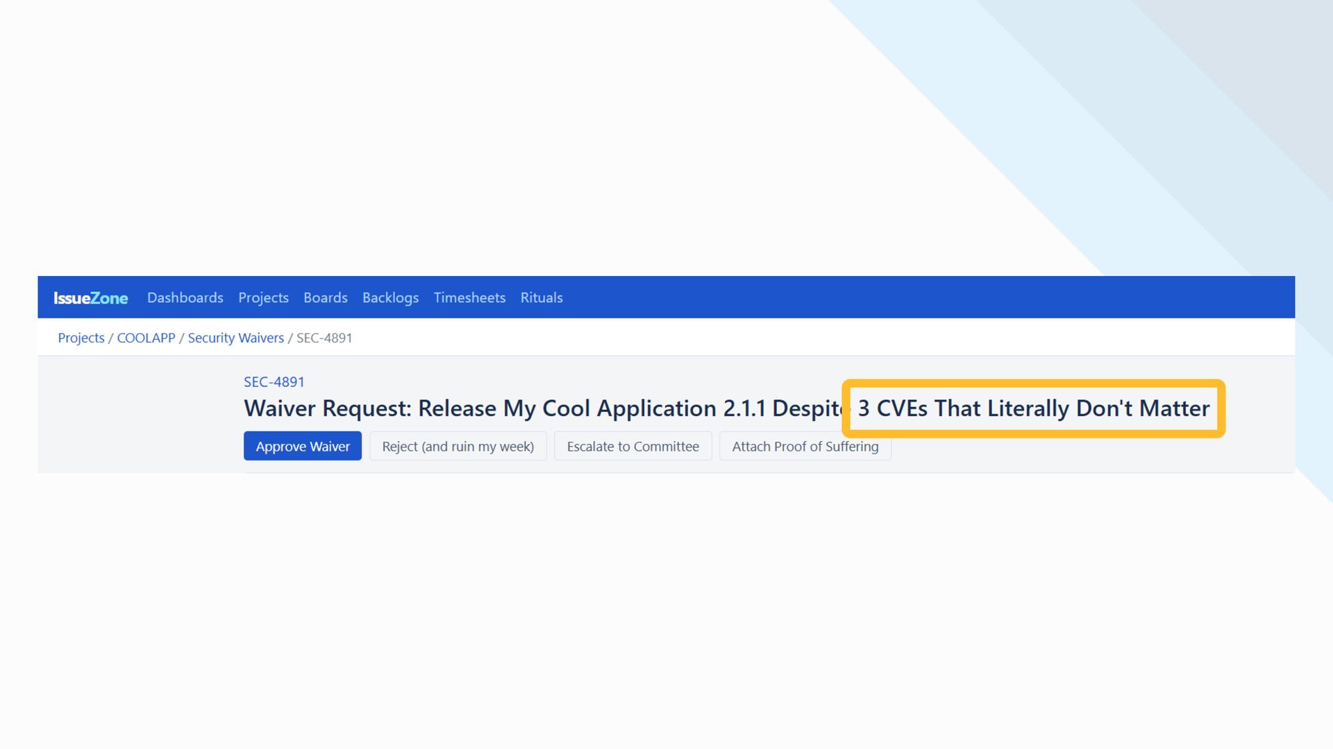Viewport: 1333px width, 749px height.
Task: Click the Projects breadcrumb link
Action: coord(81,338)
